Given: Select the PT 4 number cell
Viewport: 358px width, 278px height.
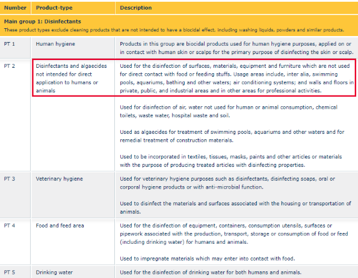Looking at the screenshot, I should pos(10,226).
